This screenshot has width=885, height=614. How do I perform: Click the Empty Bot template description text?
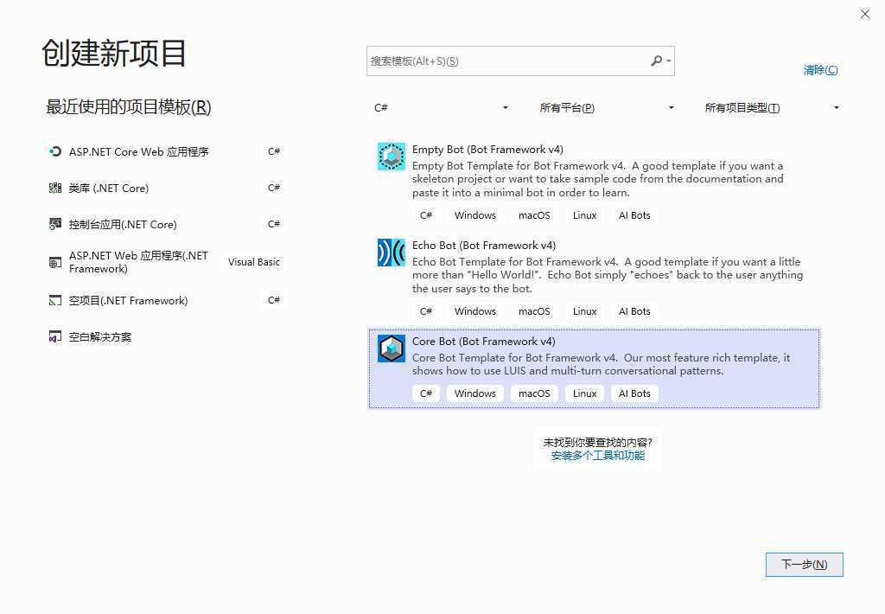(598, 179)
